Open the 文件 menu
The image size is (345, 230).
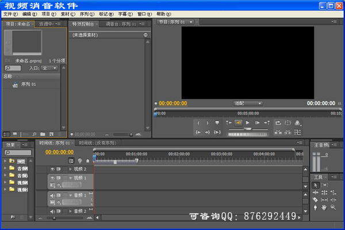[10, 14]
